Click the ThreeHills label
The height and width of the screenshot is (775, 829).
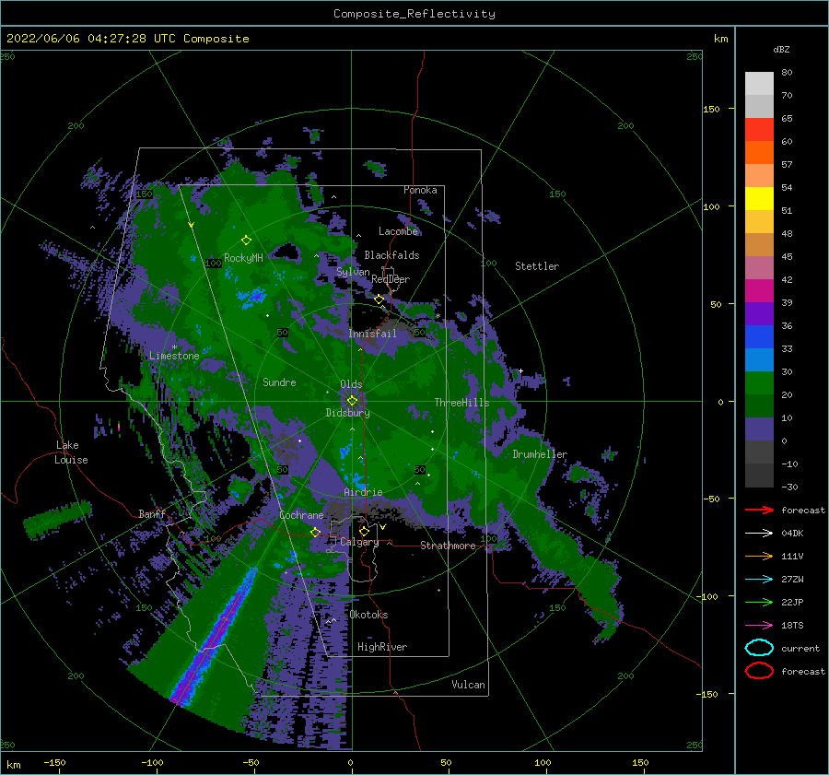tap(461, 403)
